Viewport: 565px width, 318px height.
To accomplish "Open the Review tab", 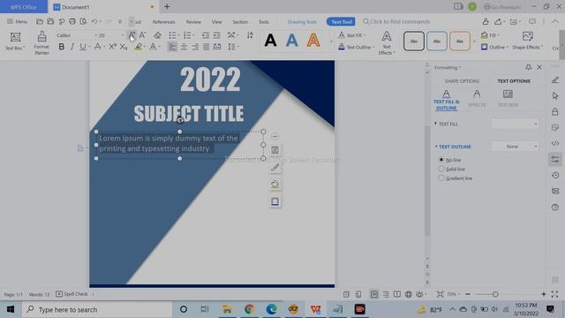I will pos(193,22).
